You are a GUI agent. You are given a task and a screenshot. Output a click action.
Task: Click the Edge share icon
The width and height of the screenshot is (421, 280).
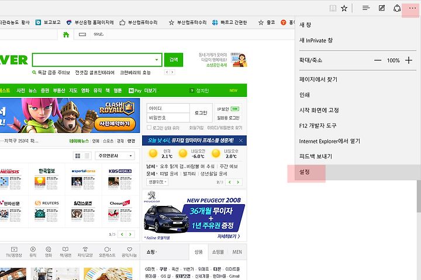[x=397, y=8]
